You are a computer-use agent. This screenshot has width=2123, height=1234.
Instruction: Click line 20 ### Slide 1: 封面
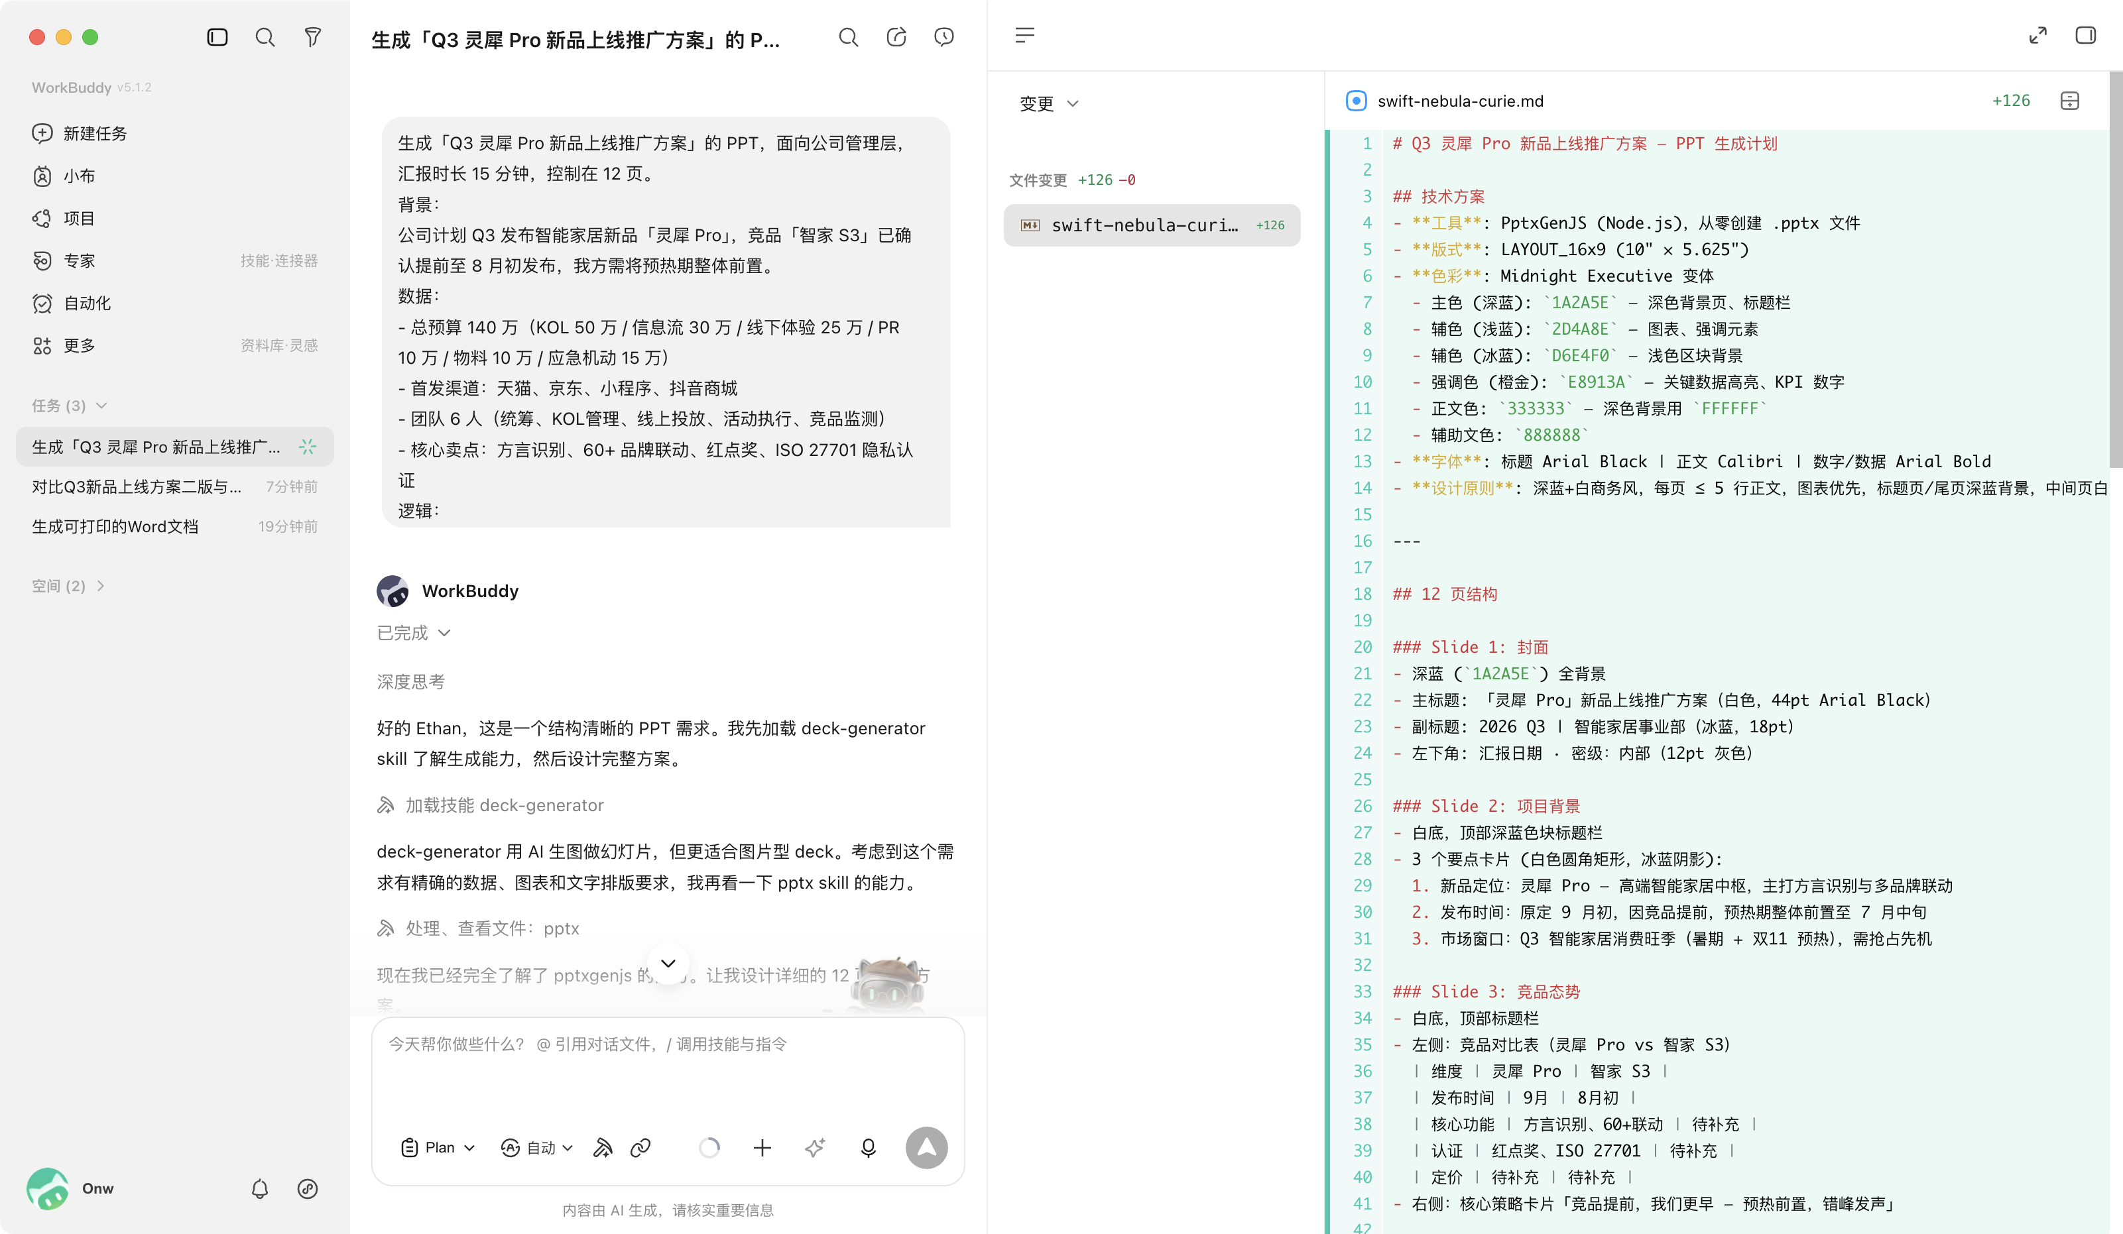[1470, 647]
